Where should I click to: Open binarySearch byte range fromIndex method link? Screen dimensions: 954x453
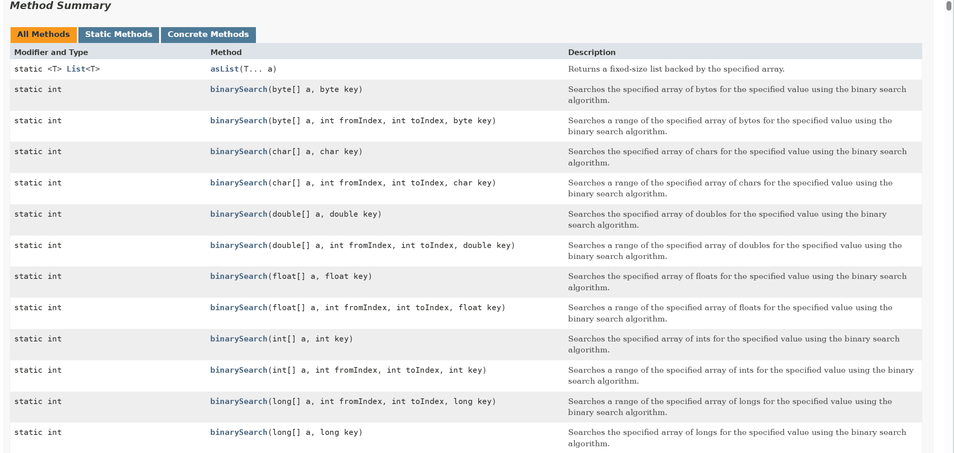click(238, 121)
